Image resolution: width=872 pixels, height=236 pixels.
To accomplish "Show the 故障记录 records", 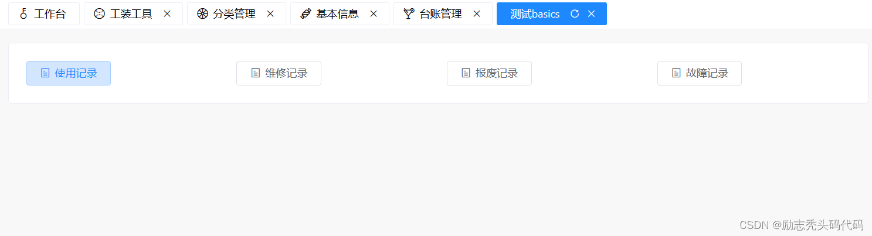I will click(700, 73).
